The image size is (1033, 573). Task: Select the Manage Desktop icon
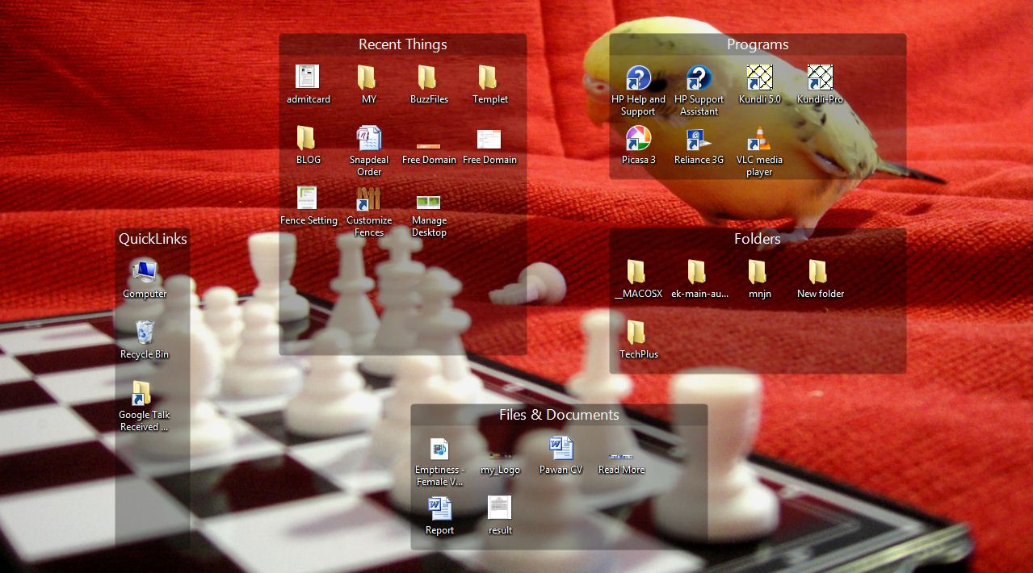(429, 202)
